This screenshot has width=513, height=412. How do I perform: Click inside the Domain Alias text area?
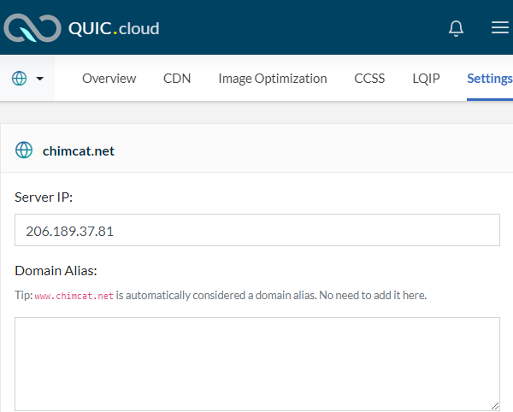256,364
